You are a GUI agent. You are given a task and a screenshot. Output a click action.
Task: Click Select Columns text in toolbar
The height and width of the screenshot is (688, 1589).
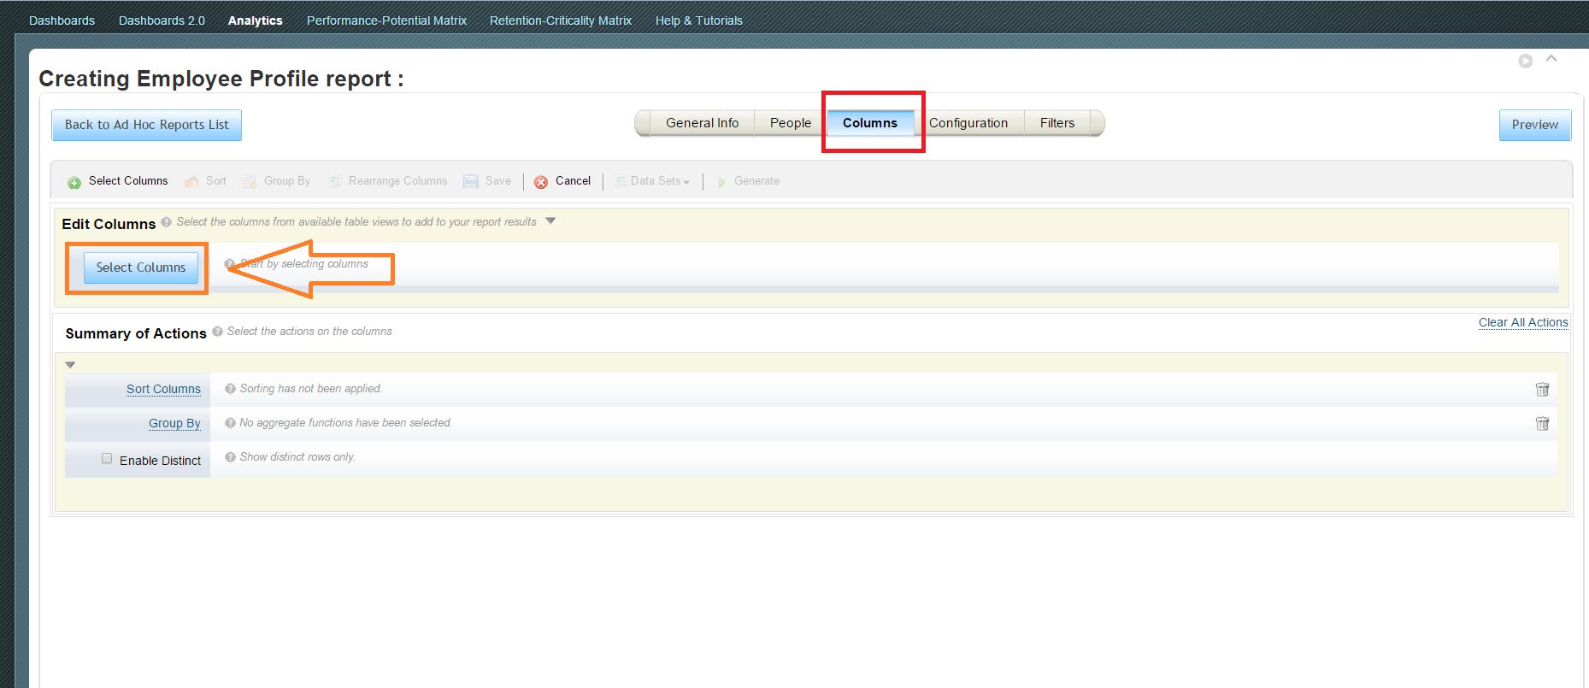tap(128, 181)
